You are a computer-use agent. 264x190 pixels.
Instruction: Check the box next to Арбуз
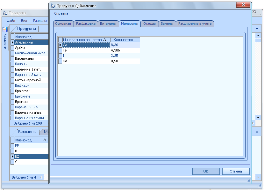pyautogui.click(x=12, y=48)
